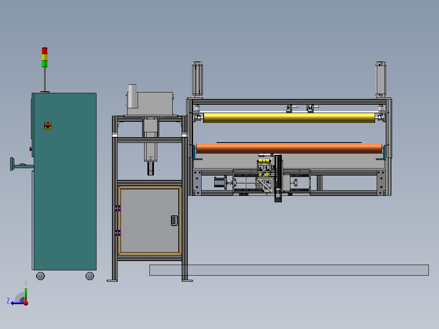439x329 pixels.
Task: Select the lower purple door hinge
Action: click(118, 233)
